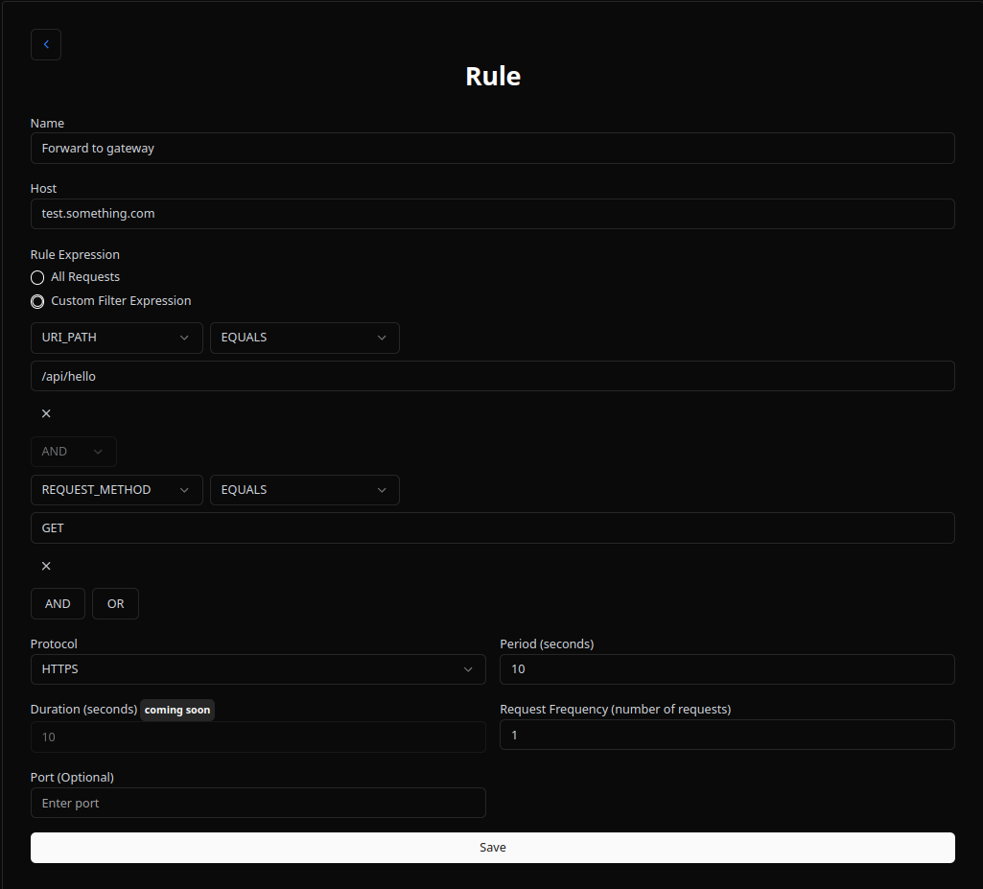Image resolution: width=983 pixels, height=889 pixels.
Task: Click the Name field with Forward to gateway
Action: coord(492,149)
